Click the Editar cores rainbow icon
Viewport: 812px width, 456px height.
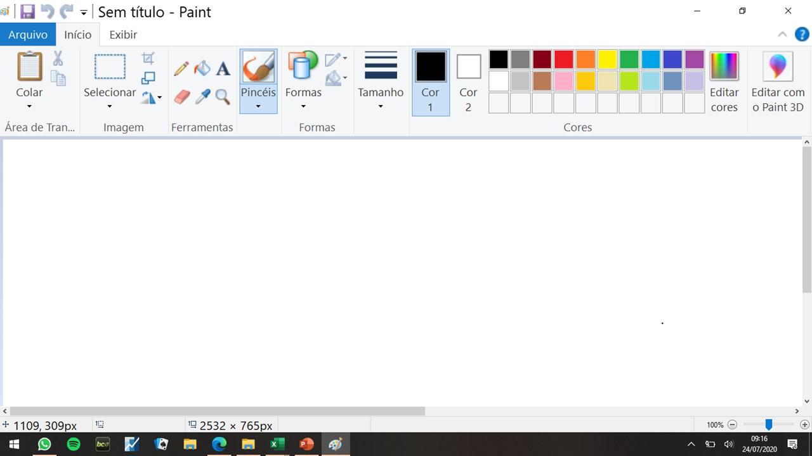coord(724,66)
